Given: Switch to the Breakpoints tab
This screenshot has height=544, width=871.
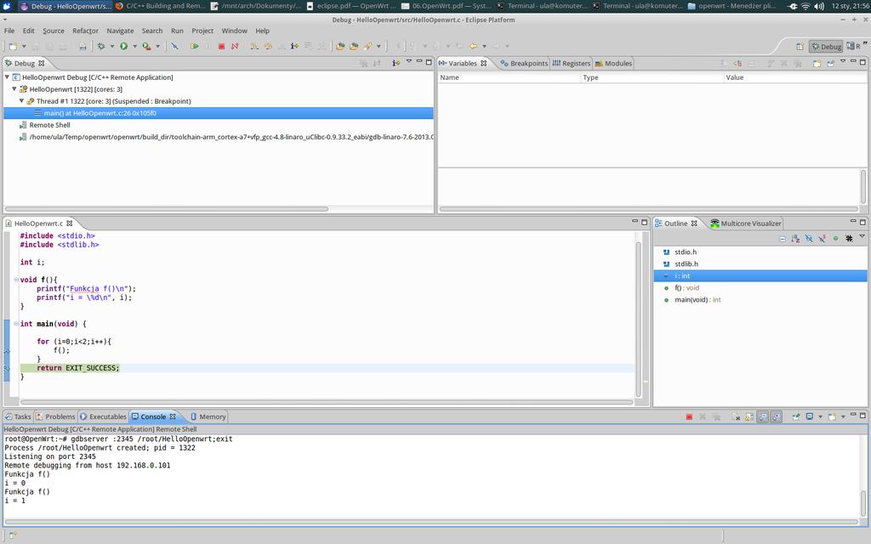Looking at the screenshot, I should pyautogui.click(x=524, y=63).
